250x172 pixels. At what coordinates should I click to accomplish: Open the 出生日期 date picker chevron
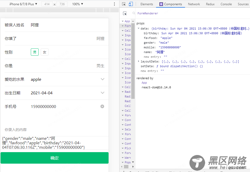103,93
